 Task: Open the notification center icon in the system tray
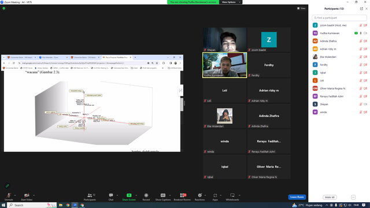pyautogui.click(x=364, y=205)
